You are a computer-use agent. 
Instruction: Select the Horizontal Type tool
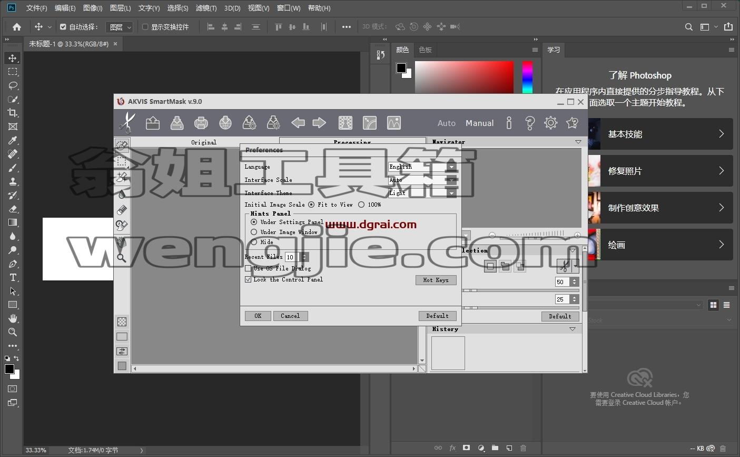13,277
